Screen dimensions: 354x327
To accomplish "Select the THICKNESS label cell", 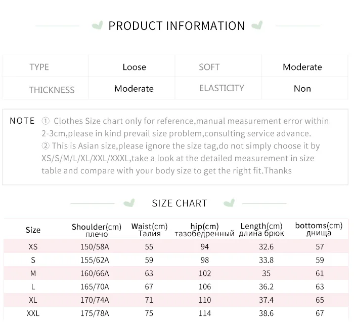I will pyautogui.click(x=52, y=90).
